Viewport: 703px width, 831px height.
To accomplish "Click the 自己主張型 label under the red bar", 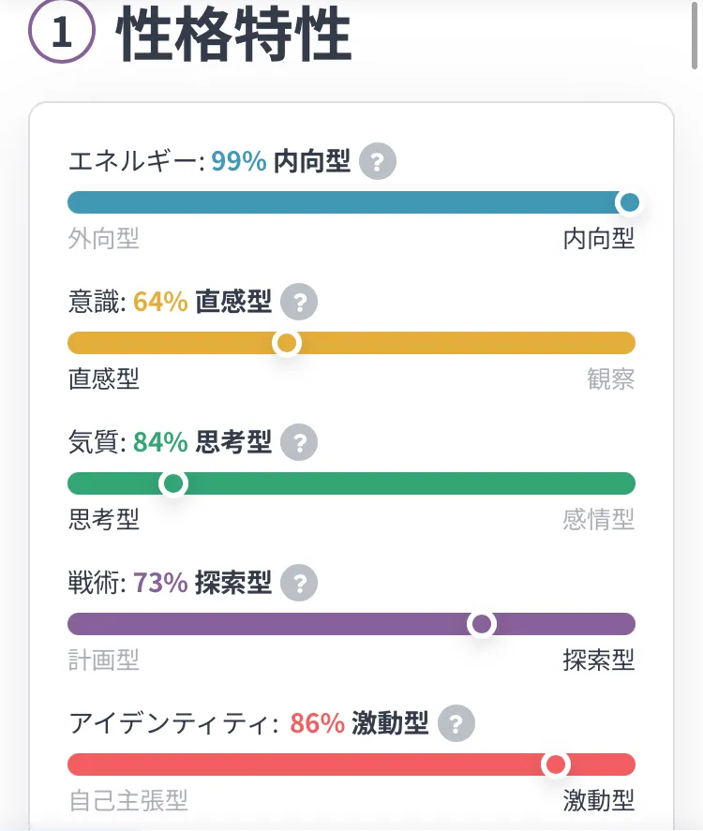I will [x=127, y=801].
